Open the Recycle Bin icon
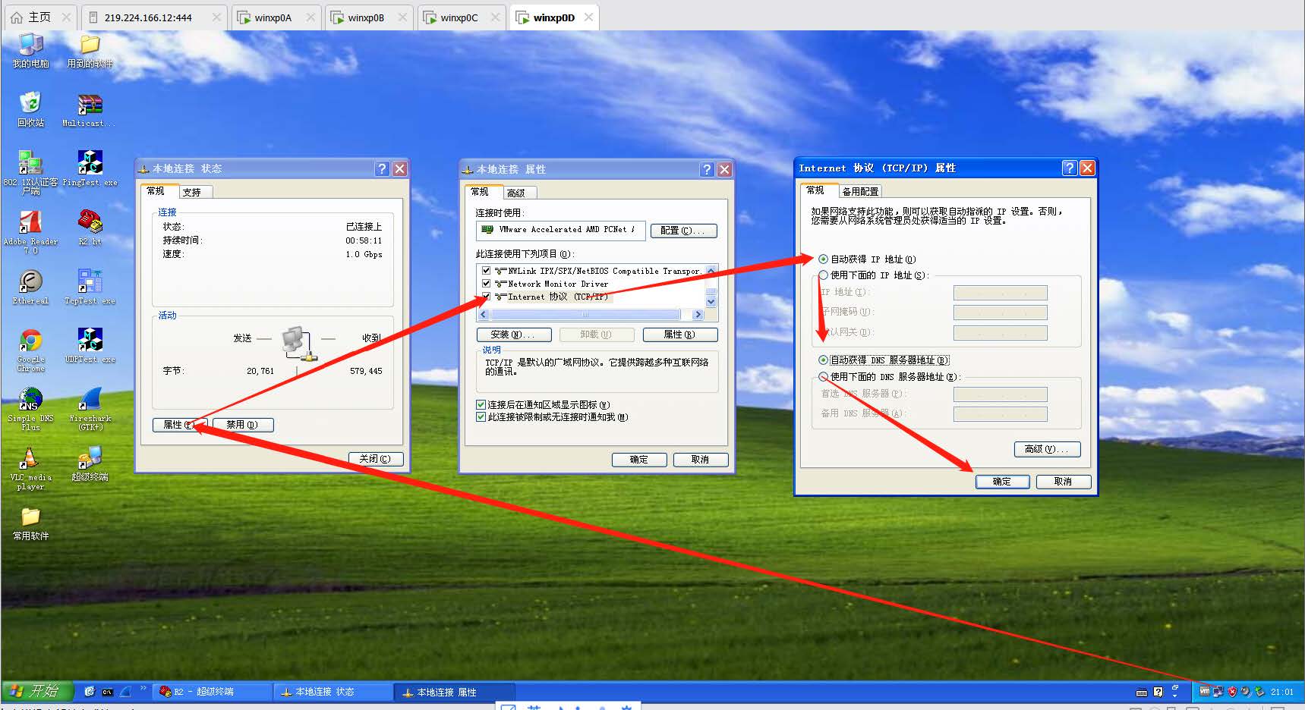This screenshot has height=710, width=1305. (x=30, y=104)
